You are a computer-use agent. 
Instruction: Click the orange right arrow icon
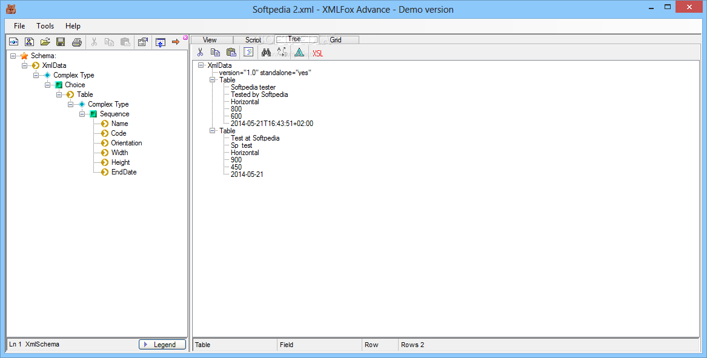[x=176, y=42]
